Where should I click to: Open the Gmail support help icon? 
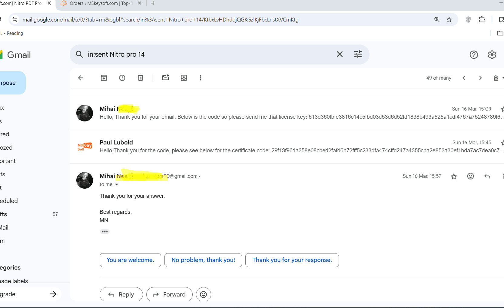click(474, 55)
